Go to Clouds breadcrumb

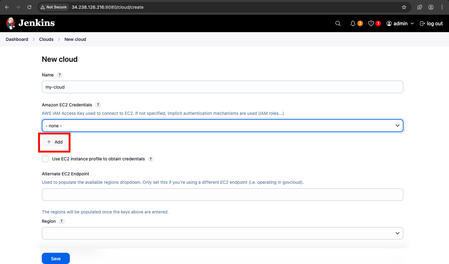(x=46, y=39)
